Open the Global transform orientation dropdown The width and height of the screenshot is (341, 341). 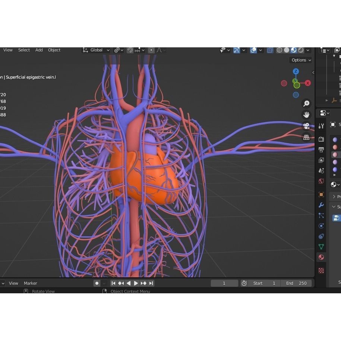96,50
